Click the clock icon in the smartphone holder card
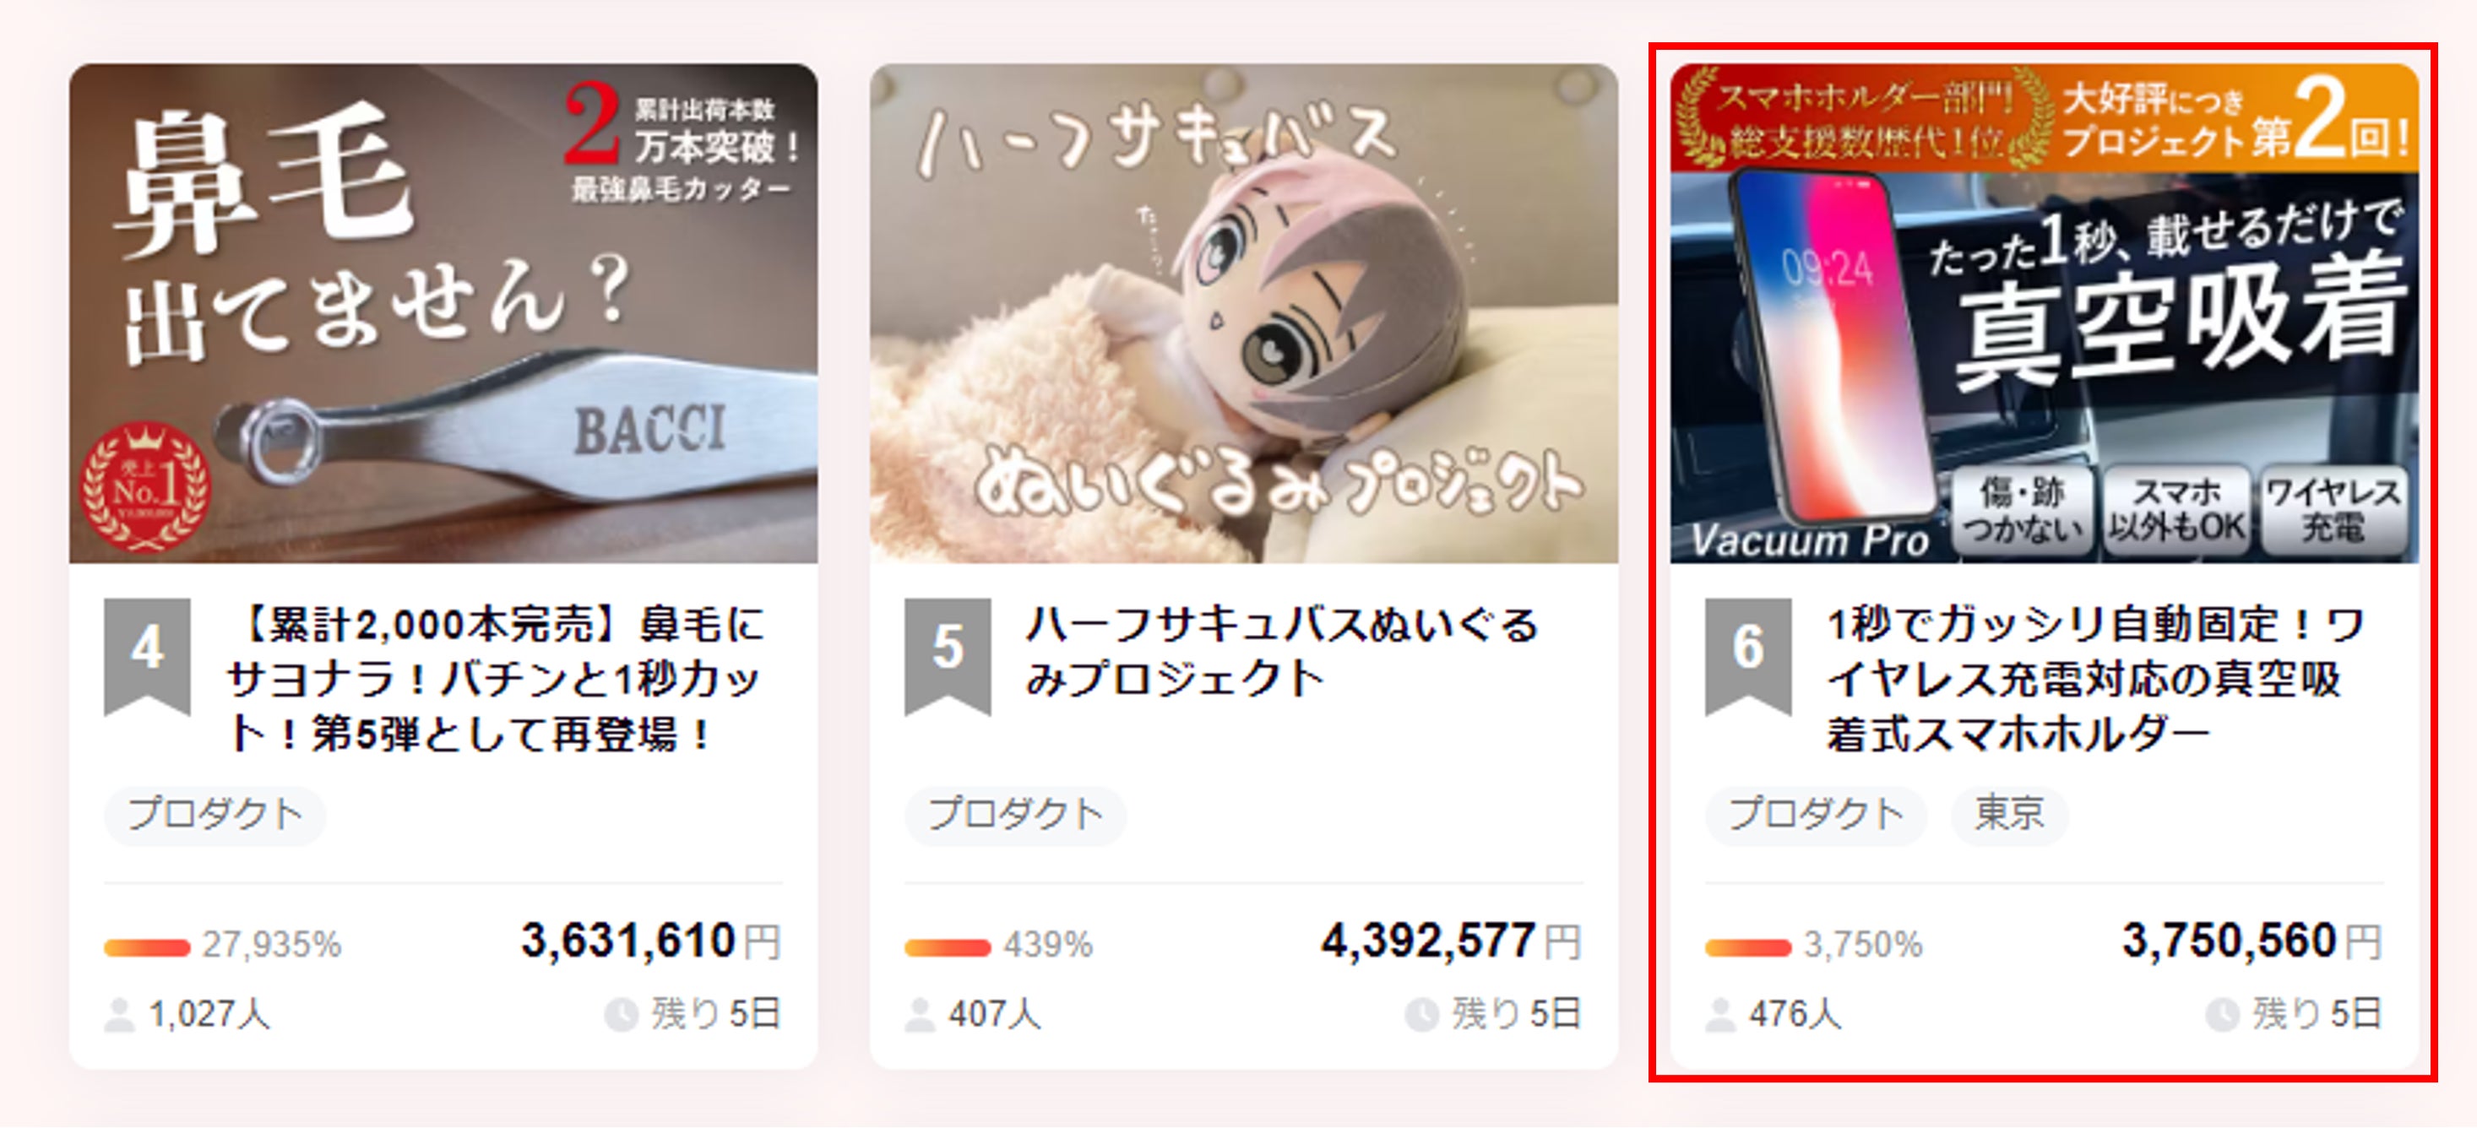Image resolution: width=2477 pixels, height=1128 pixels. (2222, 1015)
